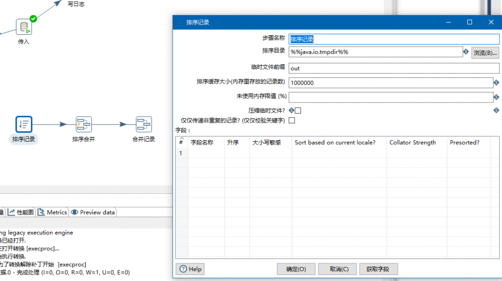Click the 浏览(B)... browse button
Screen dimensions: 502x281
[x=485, y=53]
